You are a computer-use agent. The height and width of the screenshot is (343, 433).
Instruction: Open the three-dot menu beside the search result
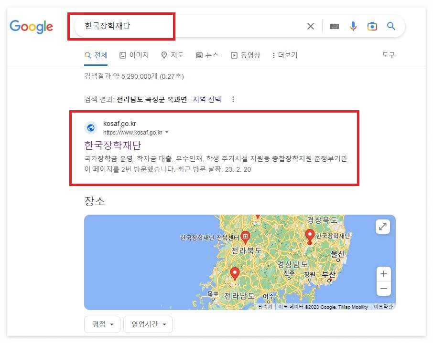click(x=233, y=99)
